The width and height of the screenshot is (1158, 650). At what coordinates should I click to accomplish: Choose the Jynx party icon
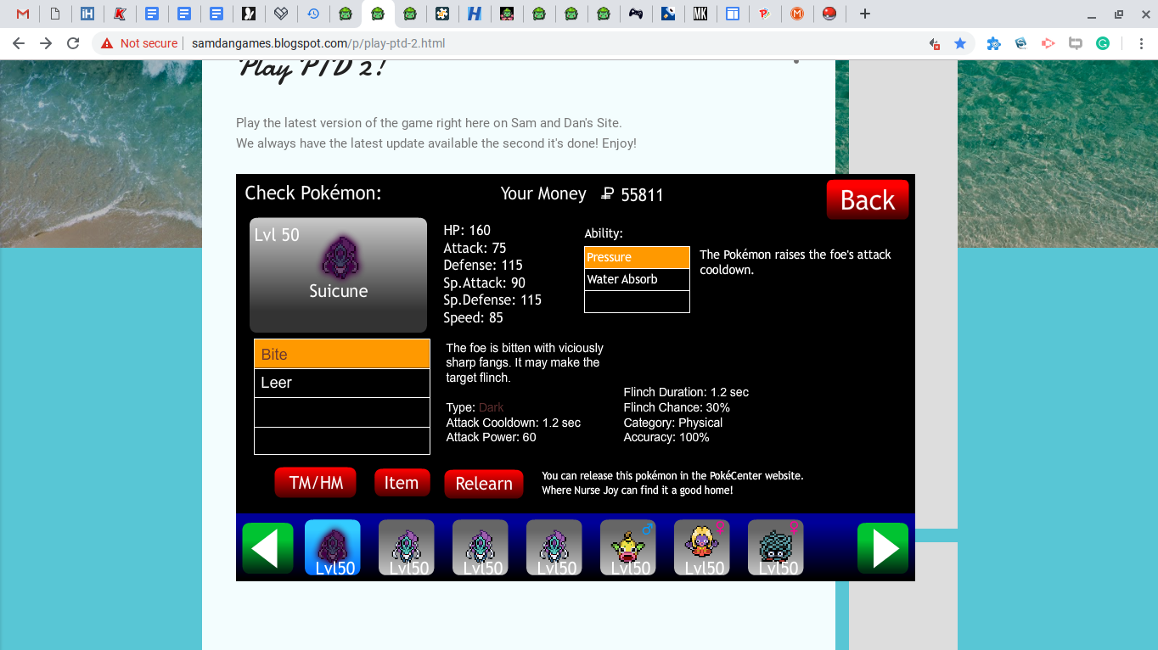[x=701, y=547]
